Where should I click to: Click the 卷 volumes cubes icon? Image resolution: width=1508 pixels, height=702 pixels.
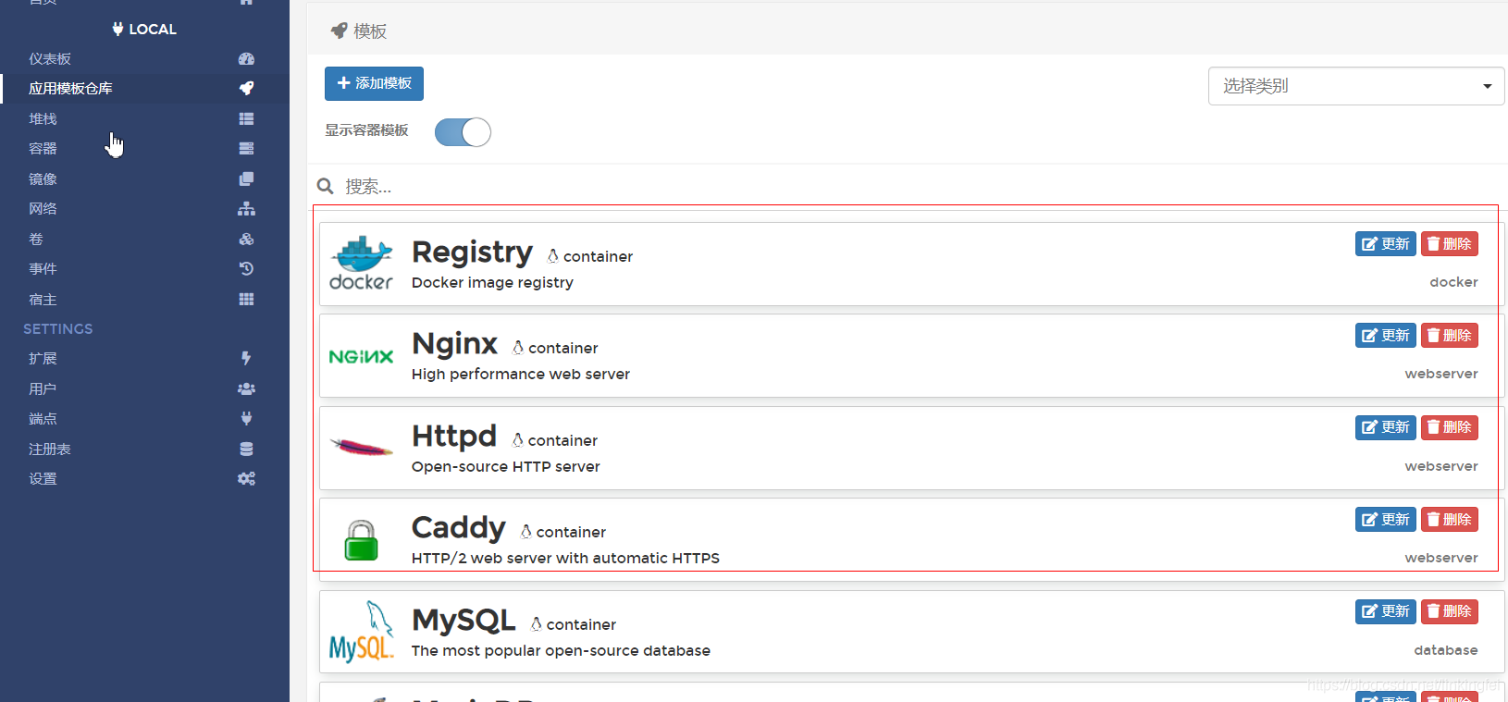click(246, 239)
